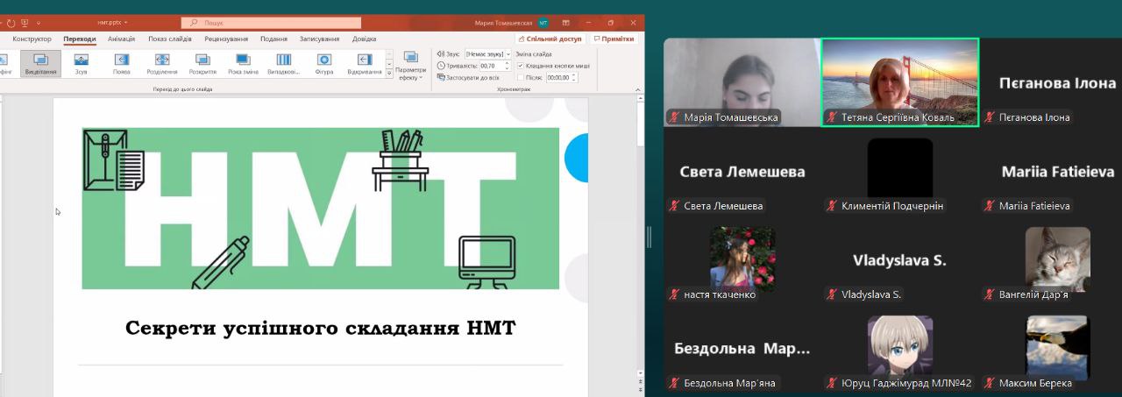
Task: Select Тетяна Сергіївна Коваль video tile
Action: [x=899, y=82]
